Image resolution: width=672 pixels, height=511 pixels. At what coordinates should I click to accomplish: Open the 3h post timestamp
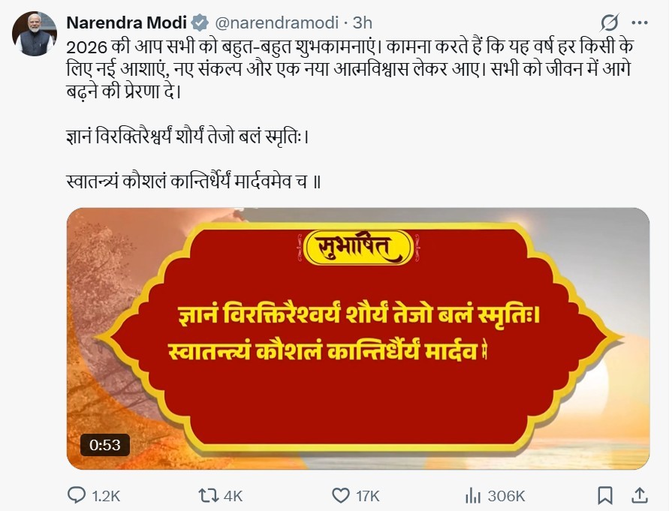click(362, 23)
